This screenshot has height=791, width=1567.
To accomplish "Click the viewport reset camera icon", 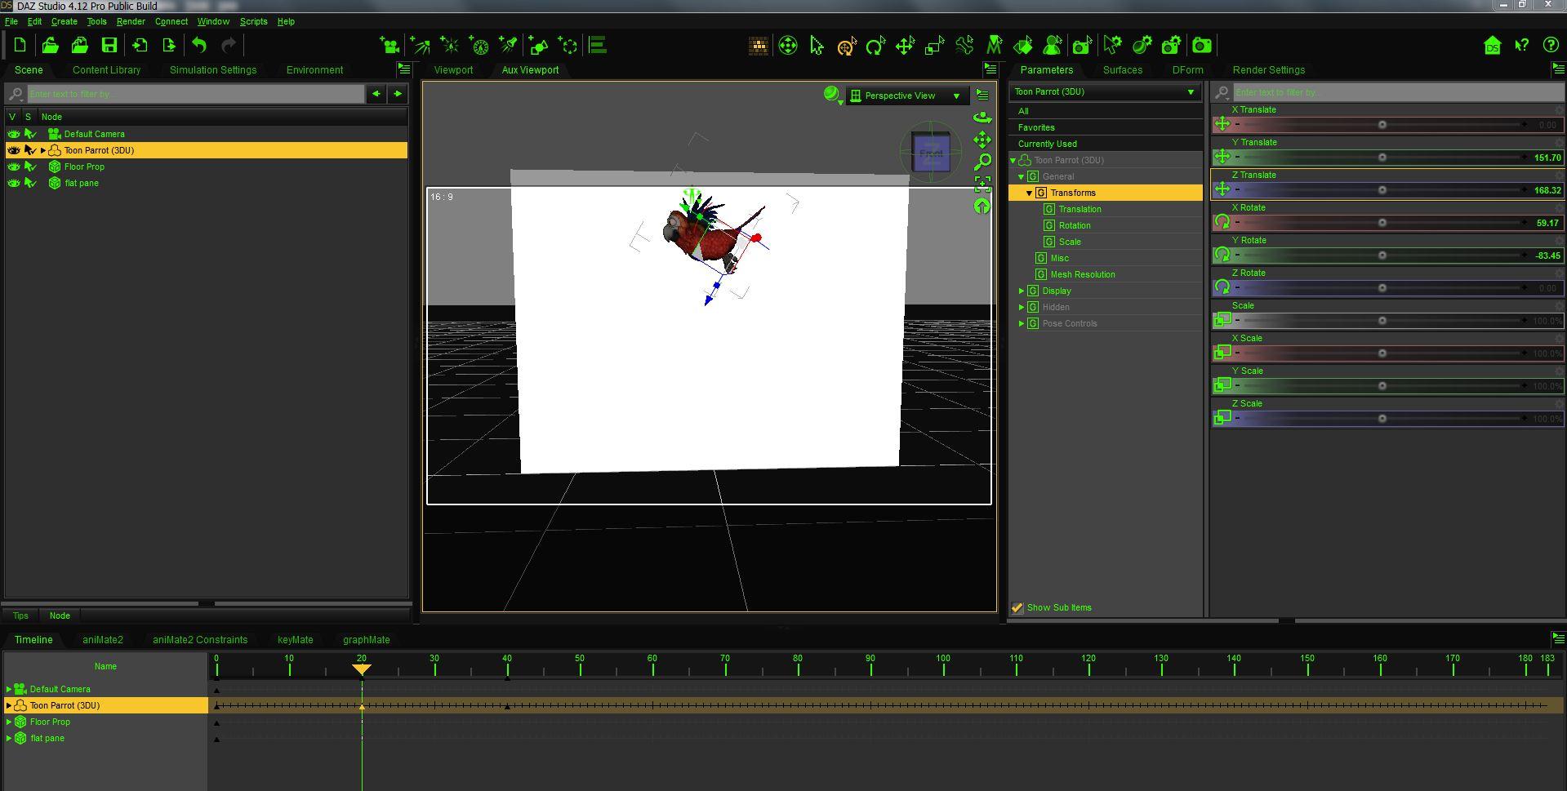I will tap(982, 206).
